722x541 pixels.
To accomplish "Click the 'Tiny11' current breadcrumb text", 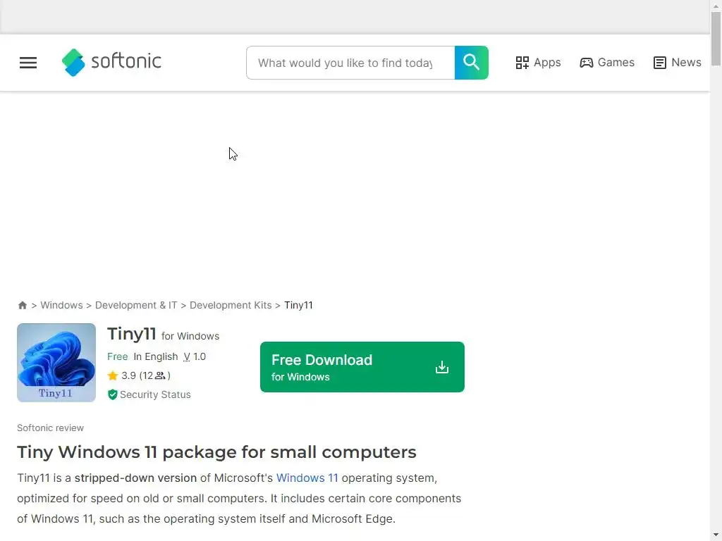I will pos(298,305).
